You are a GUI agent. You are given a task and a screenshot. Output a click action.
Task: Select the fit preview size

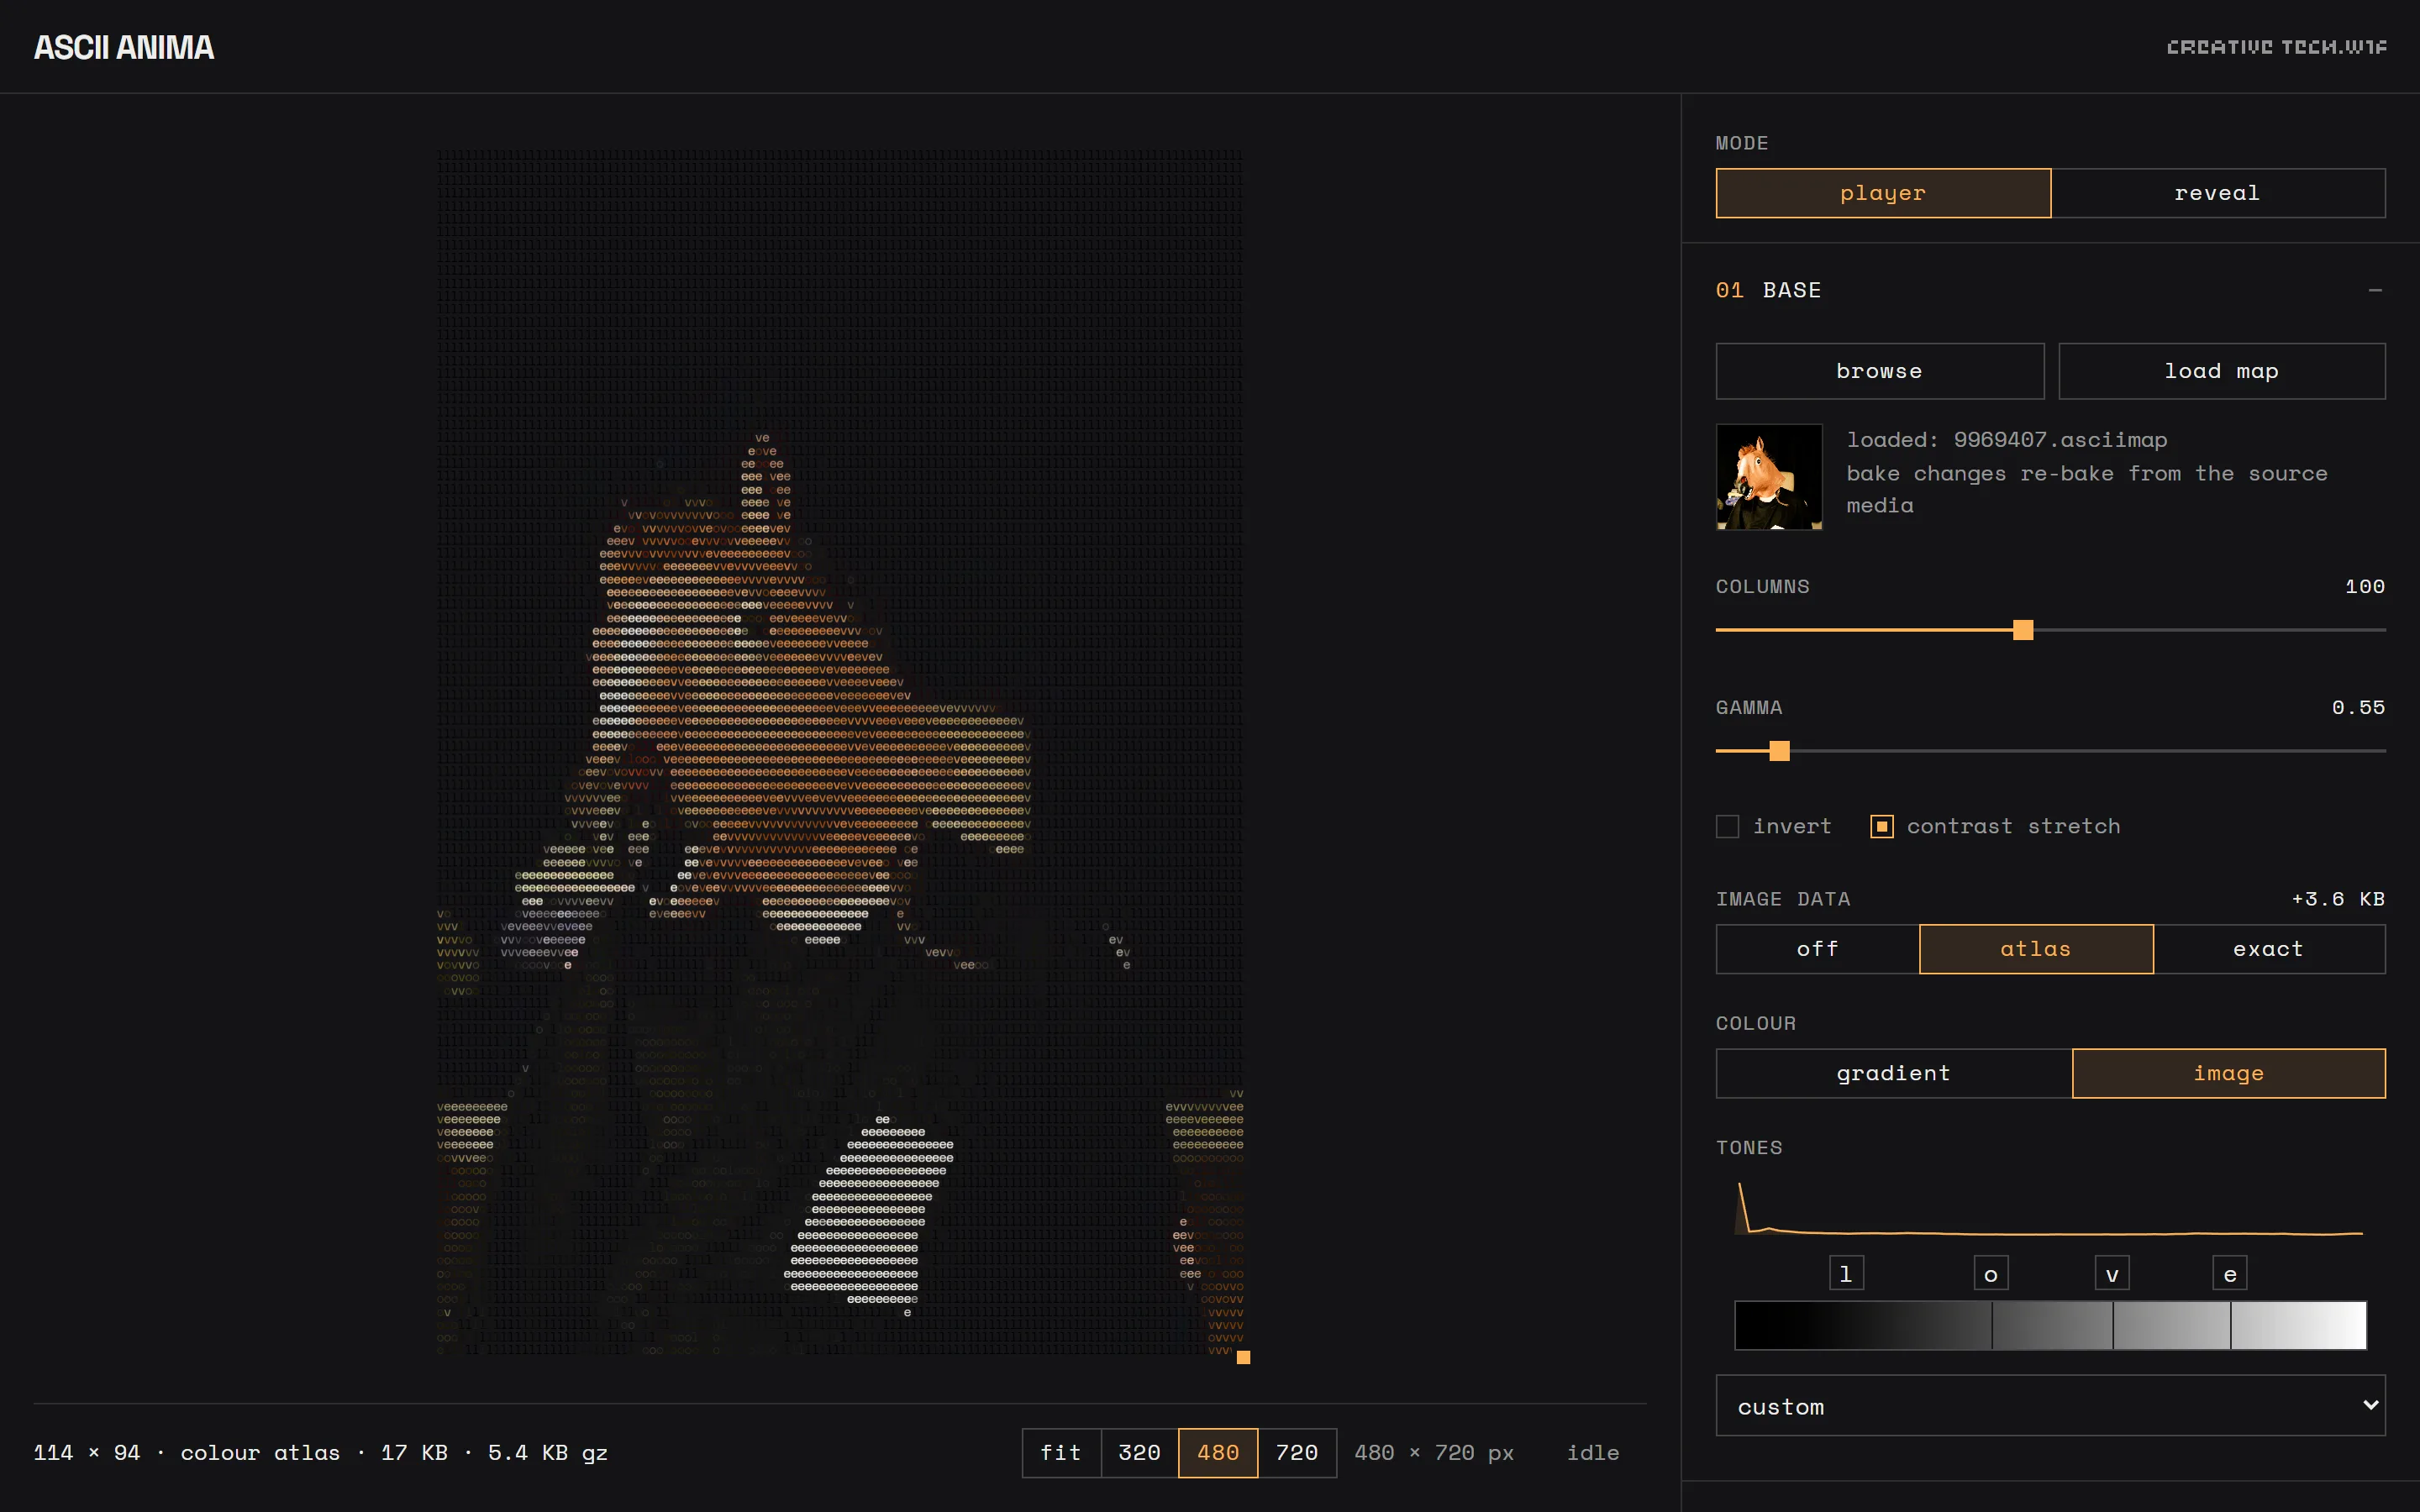(x=1061, y=1453)
